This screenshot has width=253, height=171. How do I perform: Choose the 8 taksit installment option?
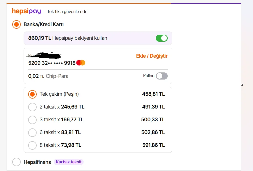(x=32, y=145)
